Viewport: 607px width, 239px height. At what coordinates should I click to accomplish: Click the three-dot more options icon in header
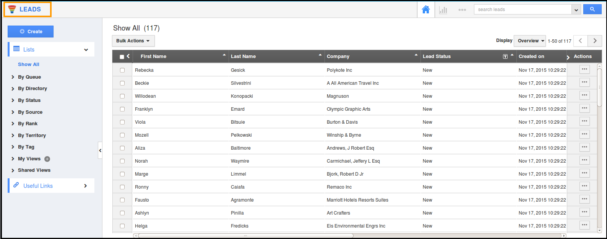(x=462, y=10)
